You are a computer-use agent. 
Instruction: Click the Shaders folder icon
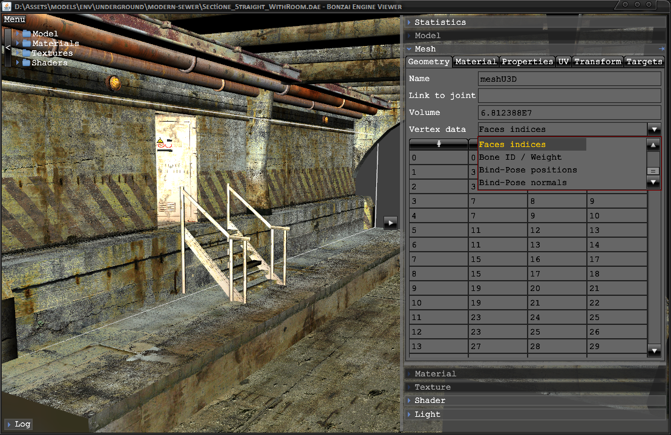click(x=27, y=63)
